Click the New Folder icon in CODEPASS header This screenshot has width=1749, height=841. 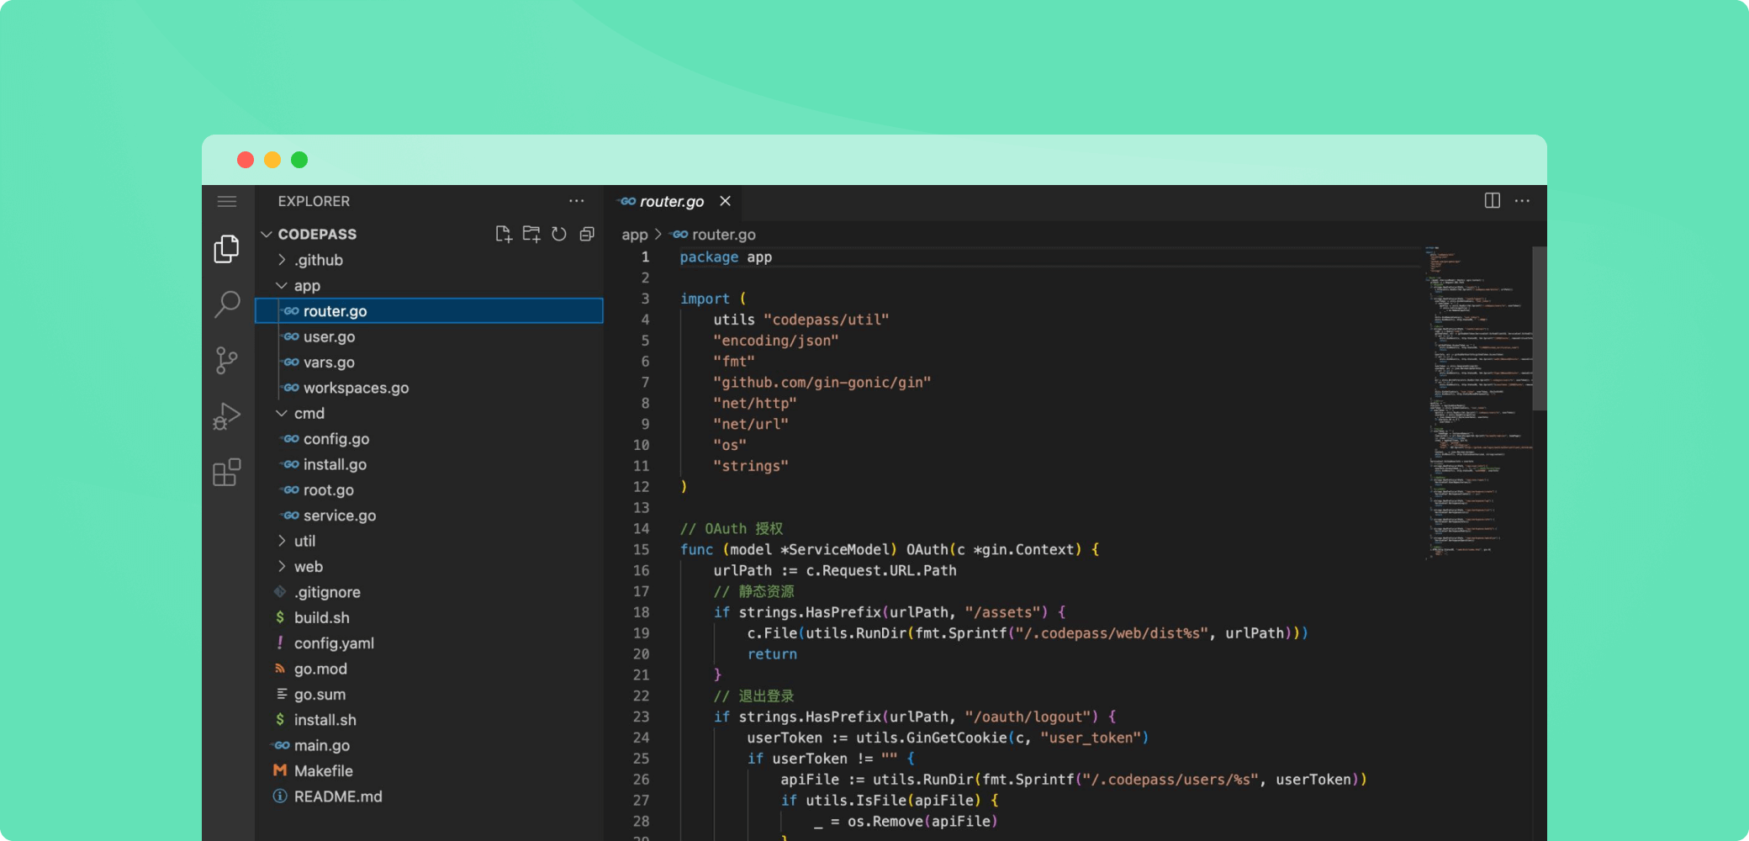coord(531,234)
